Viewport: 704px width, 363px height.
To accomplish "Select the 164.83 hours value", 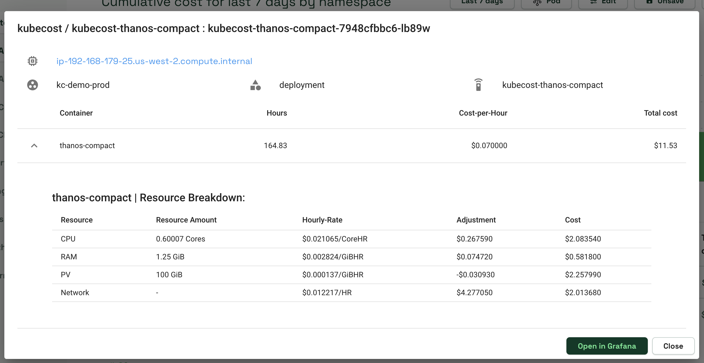I will coord(275,146).
